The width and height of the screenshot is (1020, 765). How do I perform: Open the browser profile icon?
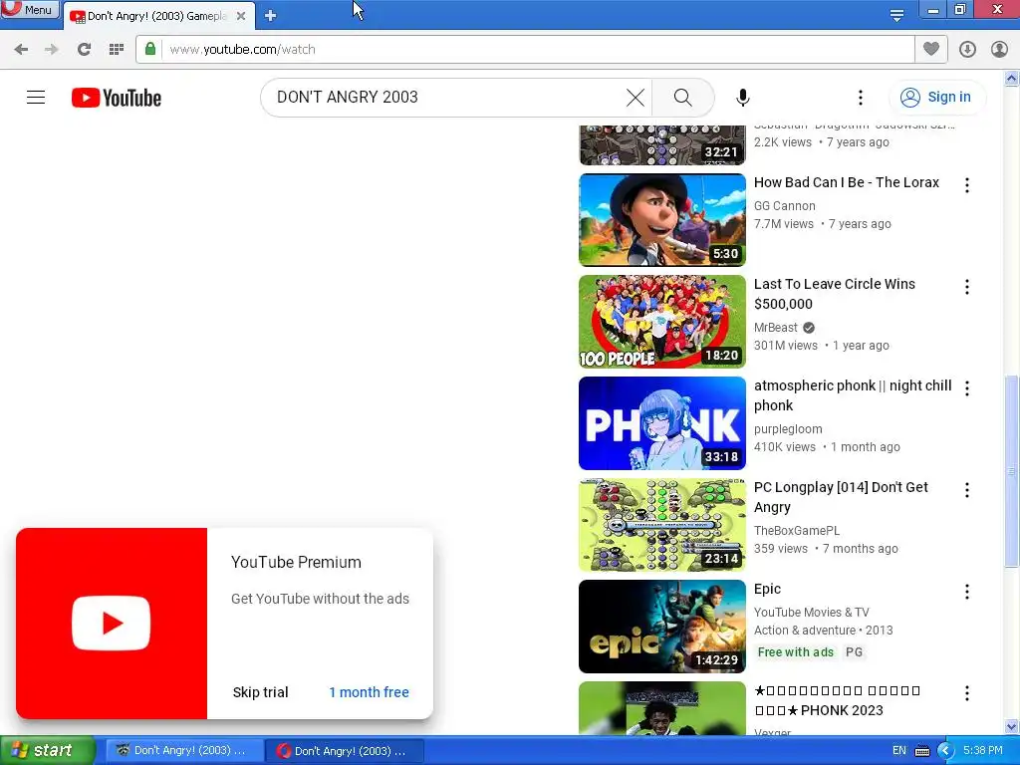(x=1000, y=50)
